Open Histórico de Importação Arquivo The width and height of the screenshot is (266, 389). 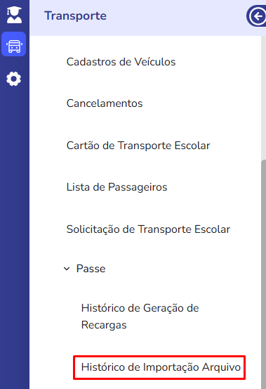point(161,367)
